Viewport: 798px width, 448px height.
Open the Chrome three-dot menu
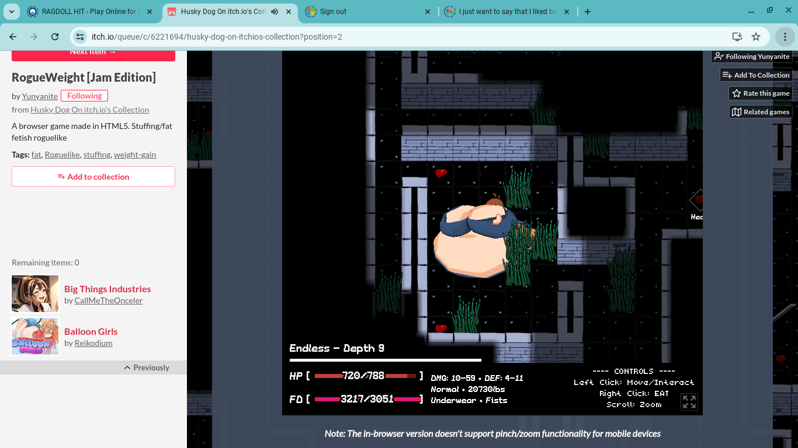pyautogui.click(x=785, y=37)
